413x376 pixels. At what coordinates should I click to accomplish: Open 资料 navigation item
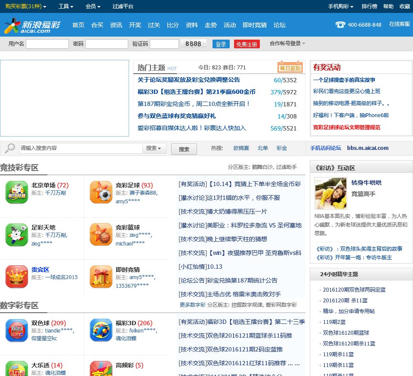pyautogui.click(x=192, y=25)
